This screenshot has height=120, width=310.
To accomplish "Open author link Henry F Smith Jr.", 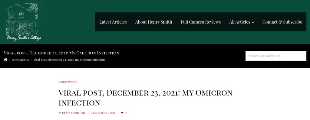I will (72, 113).
